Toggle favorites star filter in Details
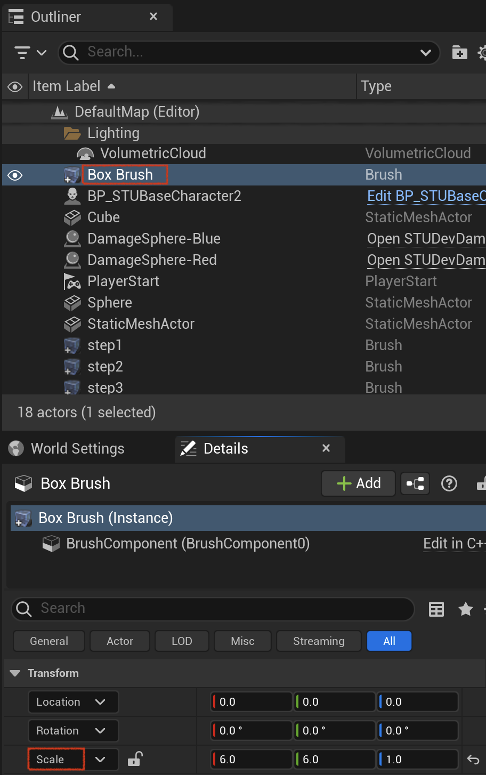Image resolution: width=486 pixels, height=775 pixels. click(x=466, y=609)
